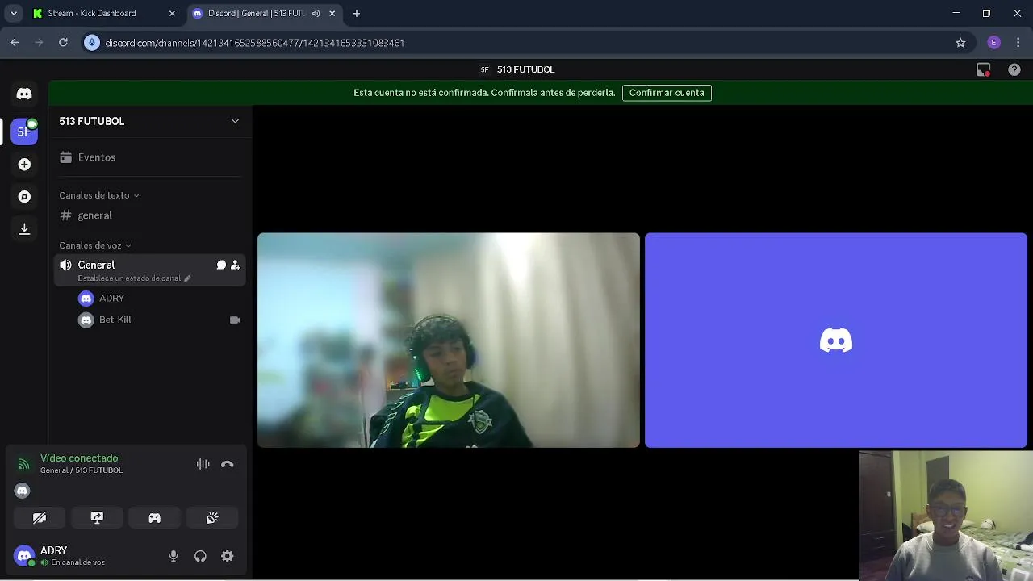This screenshot has height=581, width=1033.
Task: Mute the microphone
Action: (174, 556)
